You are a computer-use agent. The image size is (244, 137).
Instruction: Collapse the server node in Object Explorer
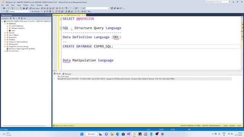click(3, 21)
